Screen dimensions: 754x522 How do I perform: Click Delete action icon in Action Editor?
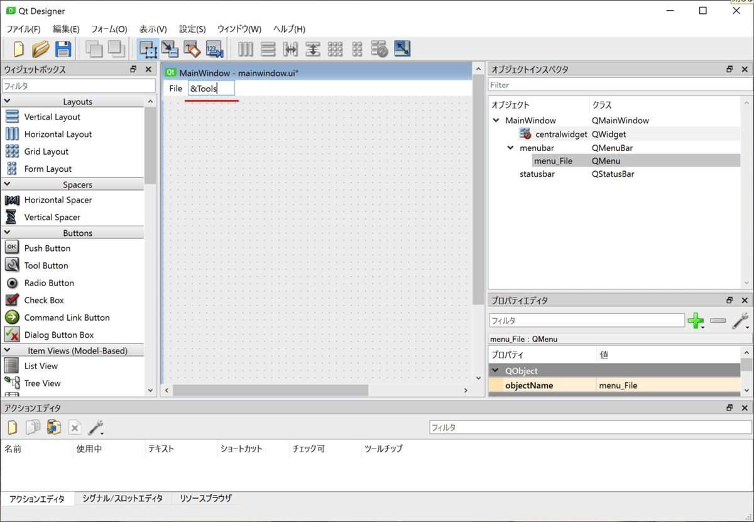75,428
